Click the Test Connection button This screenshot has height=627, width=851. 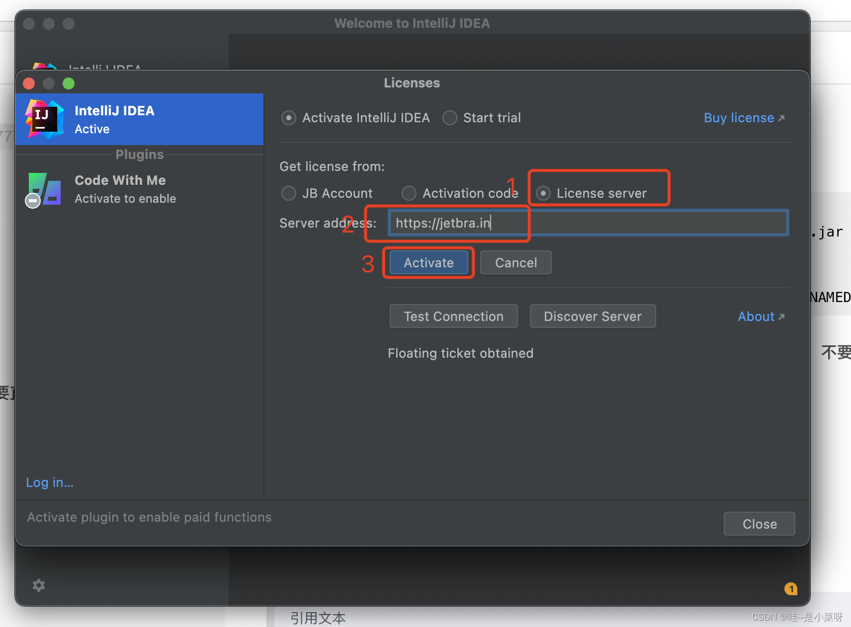453,316
